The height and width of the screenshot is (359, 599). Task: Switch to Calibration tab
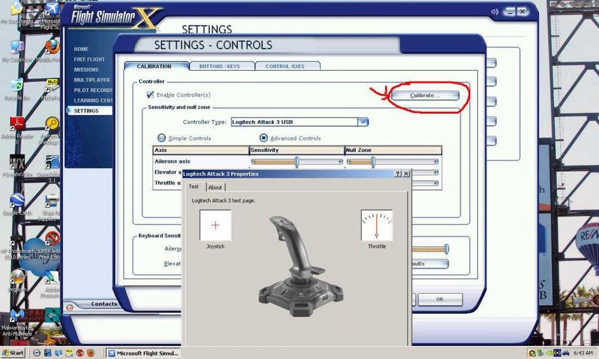tap(156, 66)
